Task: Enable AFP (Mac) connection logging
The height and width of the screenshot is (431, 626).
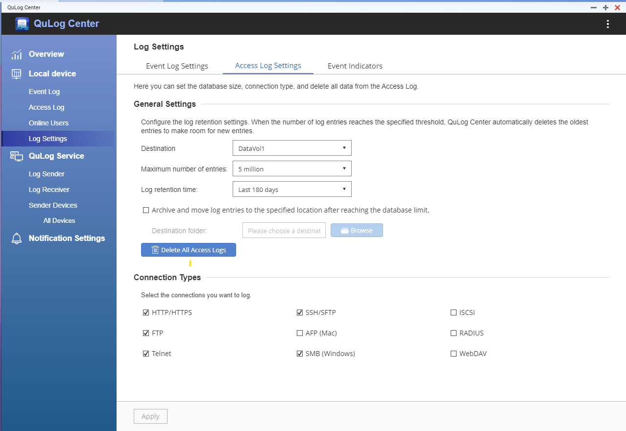Action: point(300,333)
